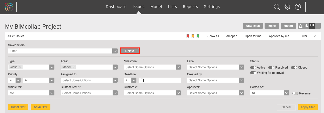Enable the Reverse sort toggle

point(295,93)
